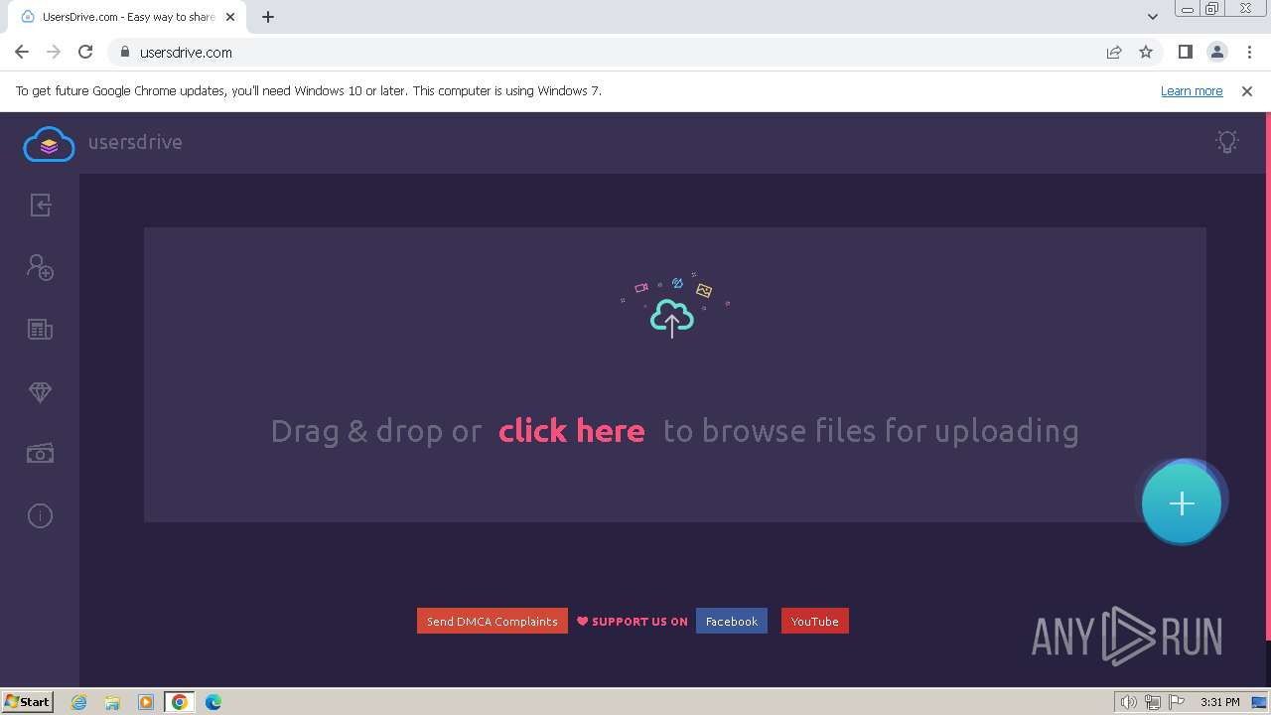Click the volume speaker tray icon
Screen dimensions: 1271x715
pos(1129,702)
